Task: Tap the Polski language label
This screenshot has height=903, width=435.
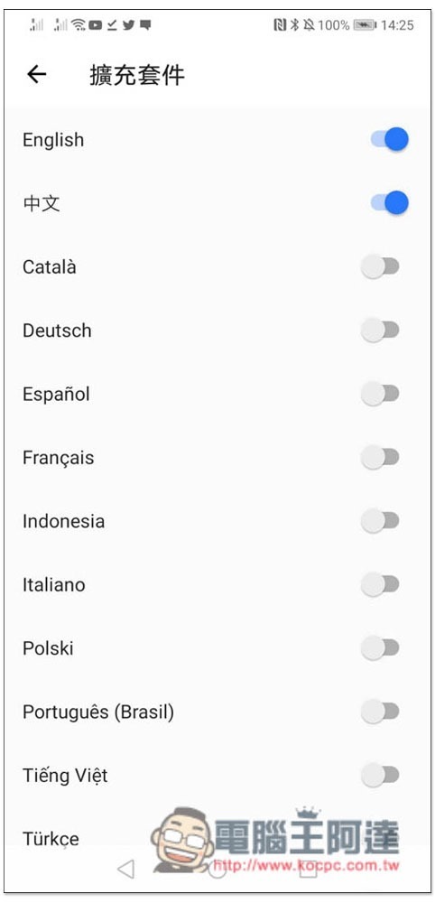Action: 49,648
